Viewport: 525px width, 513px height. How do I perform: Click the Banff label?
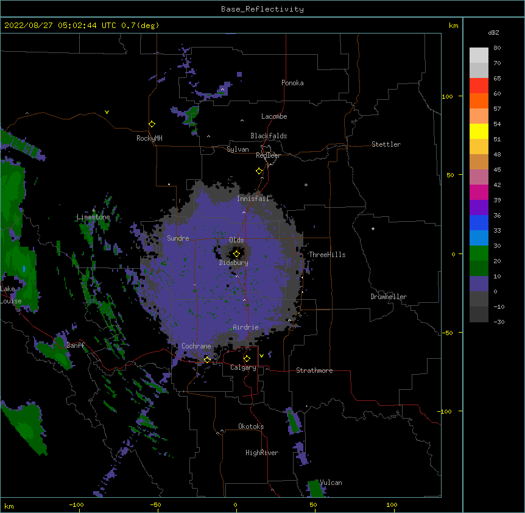pyautogui.click(x=76, y=345)
